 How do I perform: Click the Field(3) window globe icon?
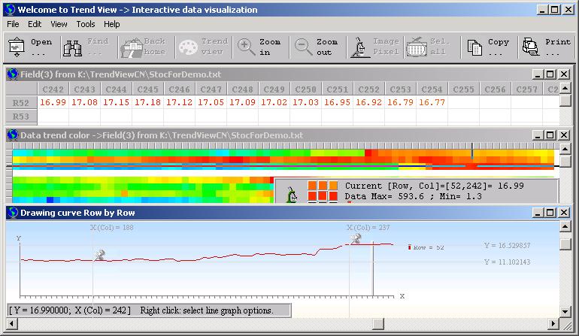tap(13, 74)
